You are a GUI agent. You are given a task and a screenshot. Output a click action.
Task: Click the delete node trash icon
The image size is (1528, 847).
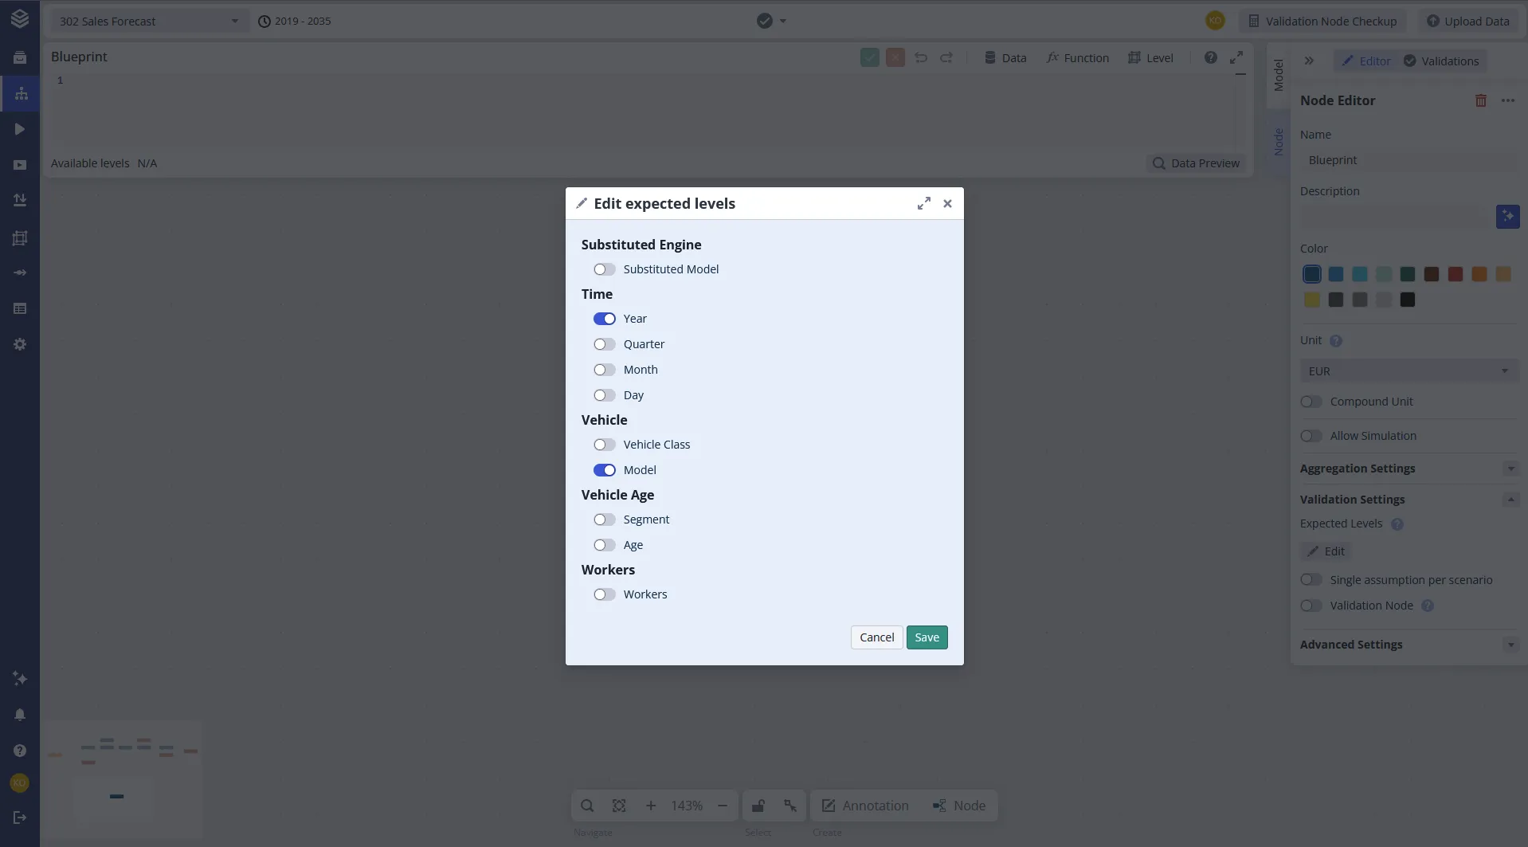[x=1480, y=101]
